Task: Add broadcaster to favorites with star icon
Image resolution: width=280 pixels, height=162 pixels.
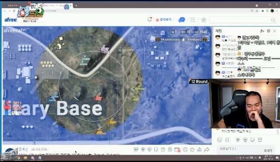Action: (x=192, y=149)
